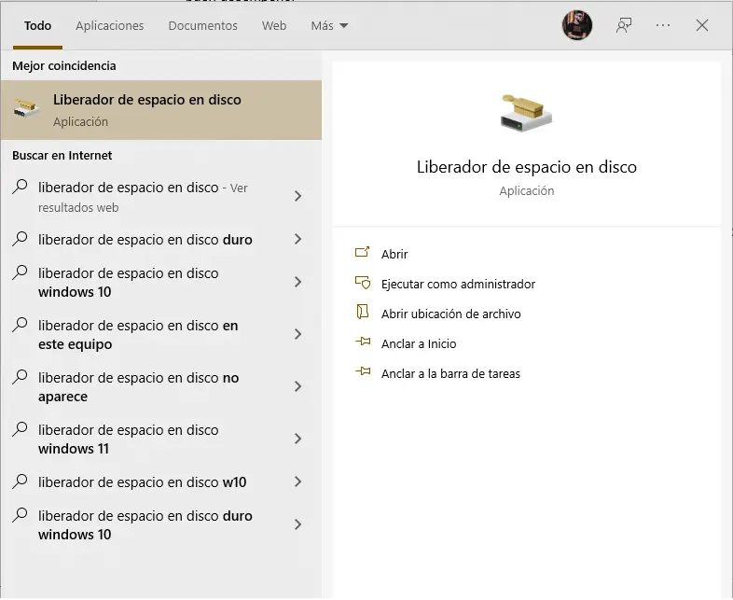Click the pin icon next to Anclar a Inicio
The width and height of the screenshot is (733, 600).
(363, 342)
